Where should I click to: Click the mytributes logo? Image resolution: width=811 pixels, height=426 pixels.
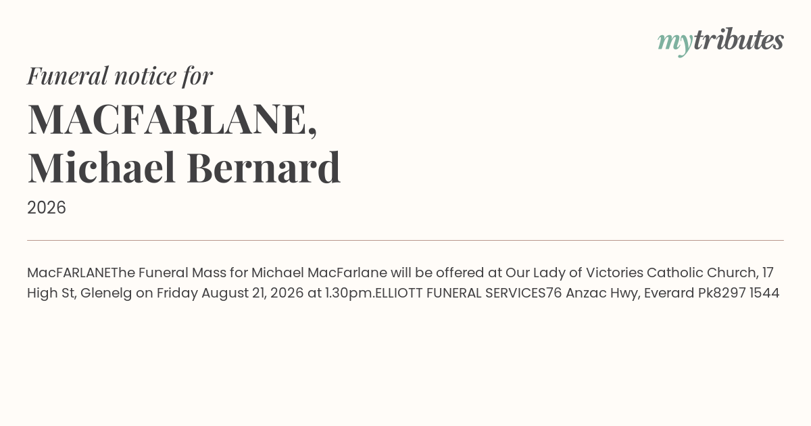720,41
